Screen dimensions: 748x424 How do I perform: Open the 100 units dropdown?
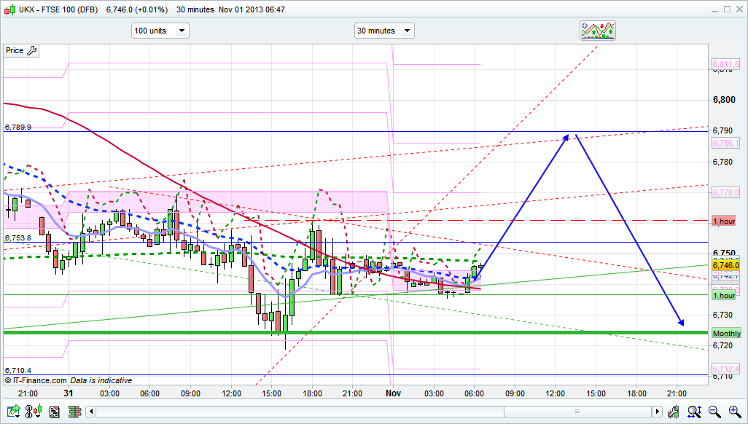point(160,31)
